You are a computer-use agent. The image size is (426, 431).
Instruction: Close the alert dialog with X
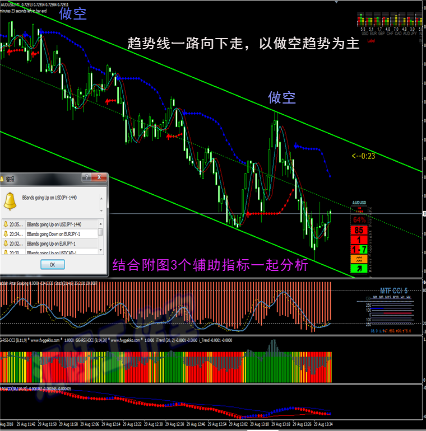coord(99,177)
